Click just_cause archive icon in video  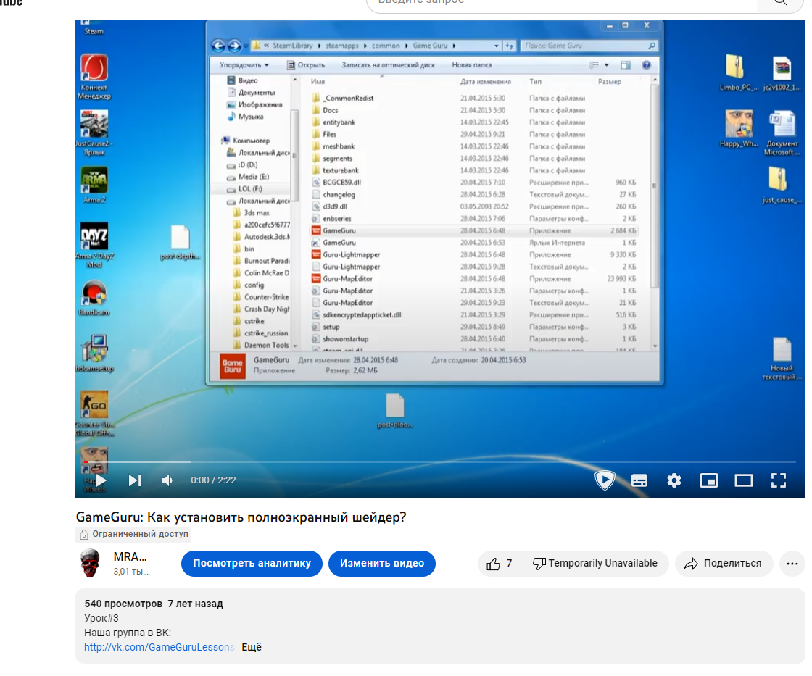coord(782,185)
